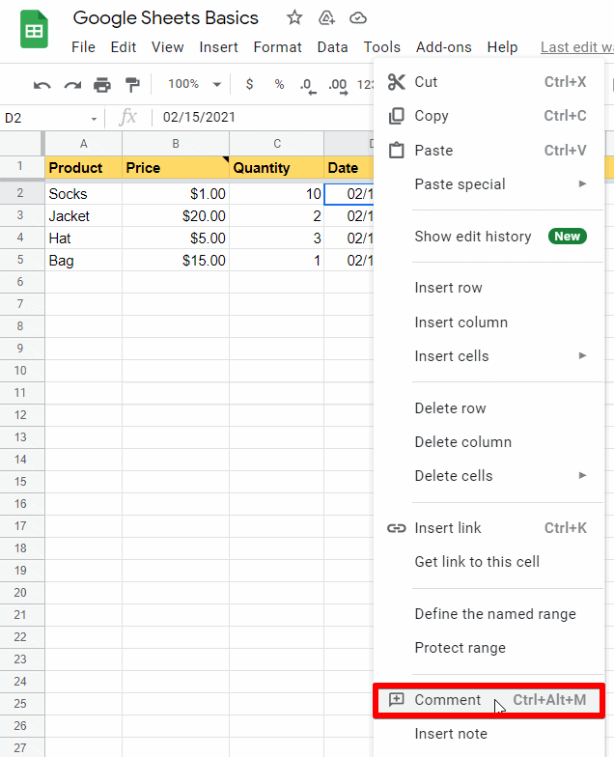Activate the paint format tool
This screenshot has width=614, height=757.
(131, 85)
